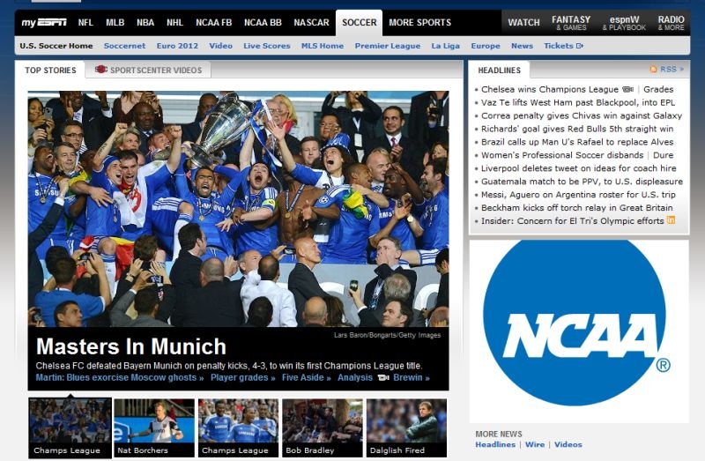Open espnW & Playbook menu
This screenshot has width=705, height=461.
point(624,23)
